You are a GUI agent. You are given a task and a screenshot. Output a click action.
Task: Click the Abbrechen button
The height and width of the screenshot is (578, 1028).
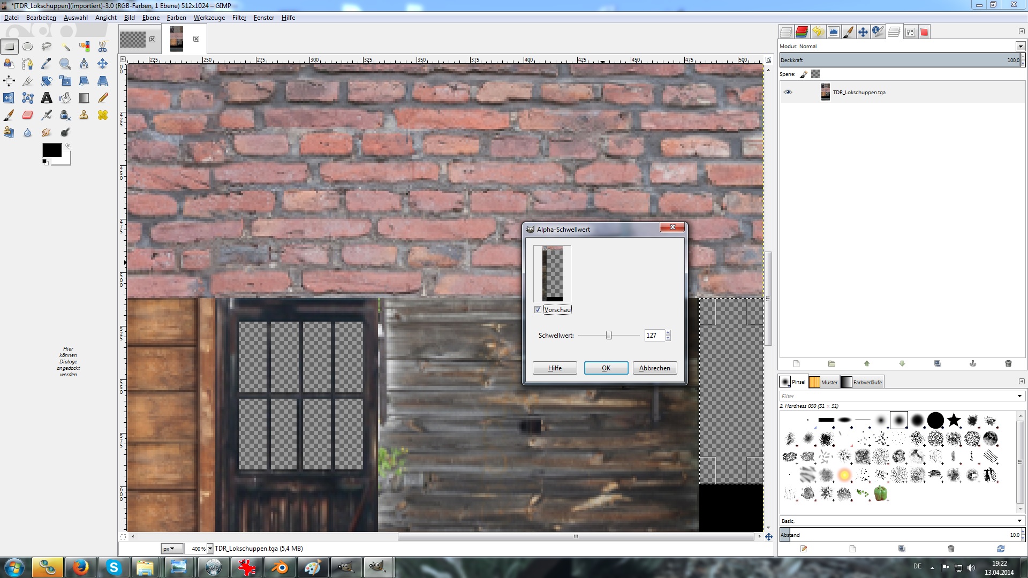654,368
